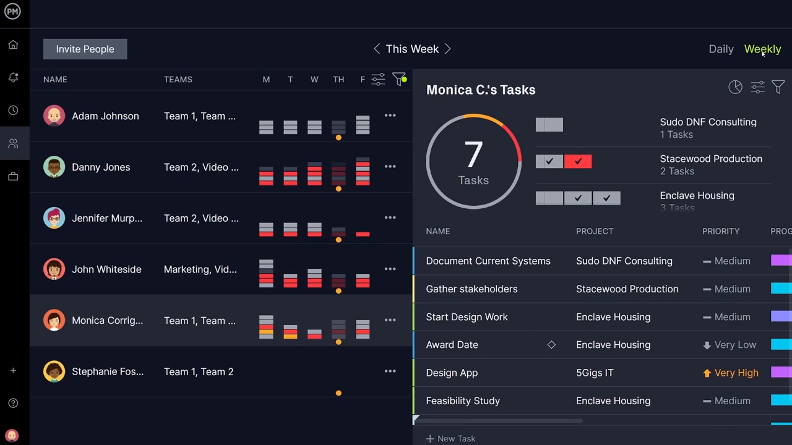The width and height of the screenshot is (792, 445).
Task: Toggle first checked box for Stacewood Production
Action: coord(549,161)
